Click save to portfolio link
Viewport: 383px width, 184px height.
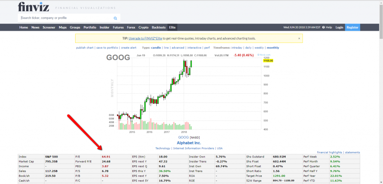point(107,48)
